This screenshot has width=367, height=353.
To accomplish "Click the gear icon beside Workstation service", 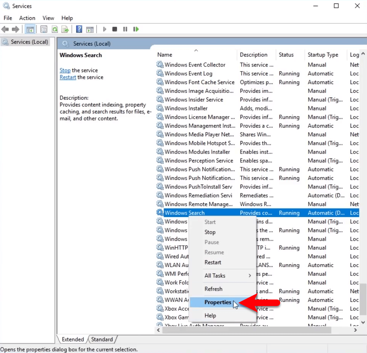I will 160,291.
